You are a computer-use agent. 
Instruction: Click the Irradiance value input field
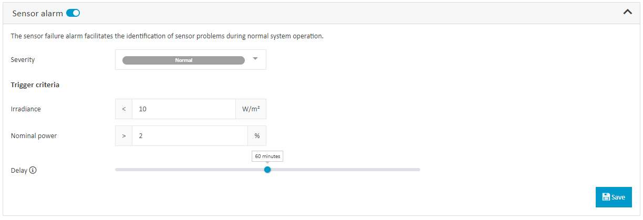pyautogui.click(x=184, y=109)
